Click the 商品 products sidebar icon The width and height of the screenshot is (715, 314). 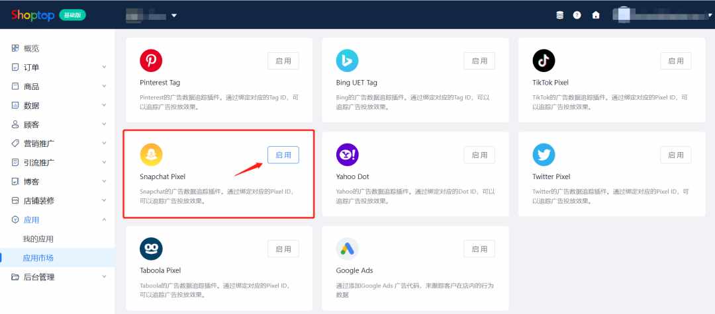tap(15, 87)
